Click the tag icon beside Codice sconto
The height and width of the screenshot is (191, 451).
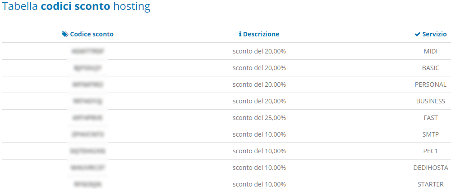pos(65,34)
